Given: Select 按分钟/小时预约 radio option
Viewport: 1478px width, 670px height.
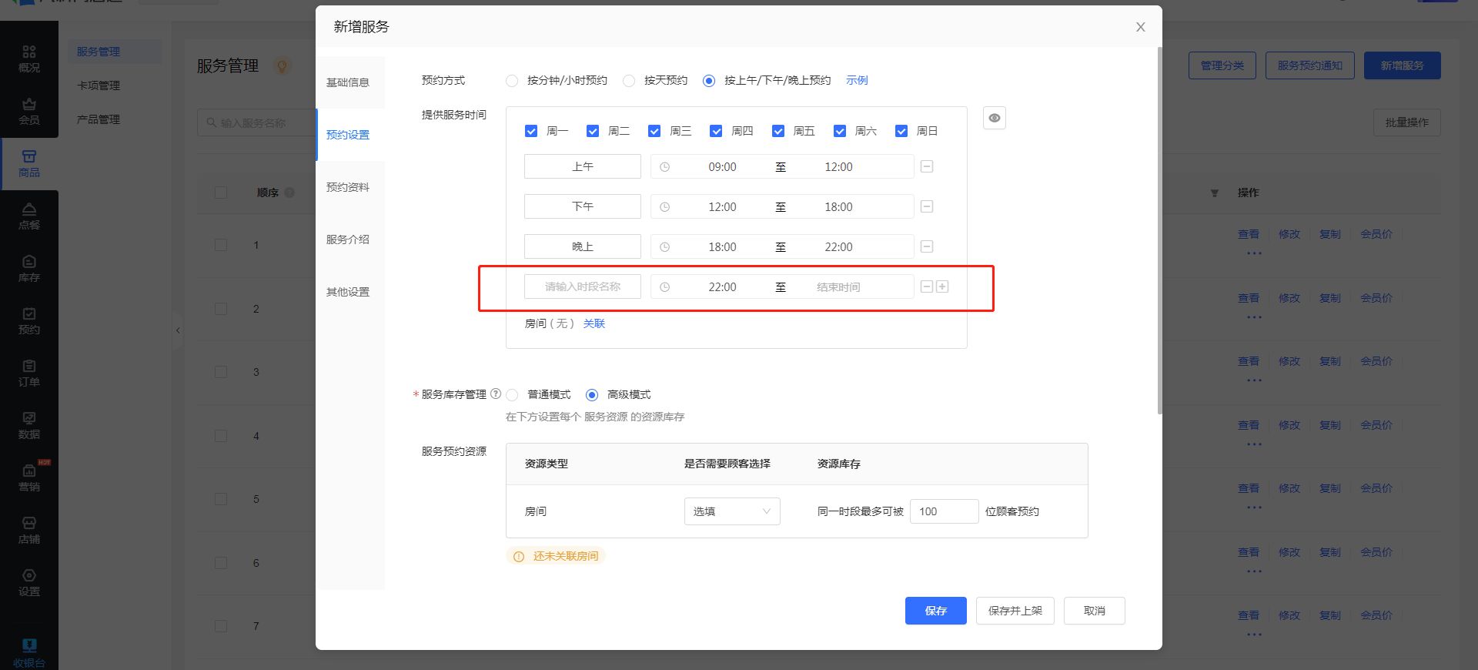Looking at the screenshot, I should coord(512,80).
